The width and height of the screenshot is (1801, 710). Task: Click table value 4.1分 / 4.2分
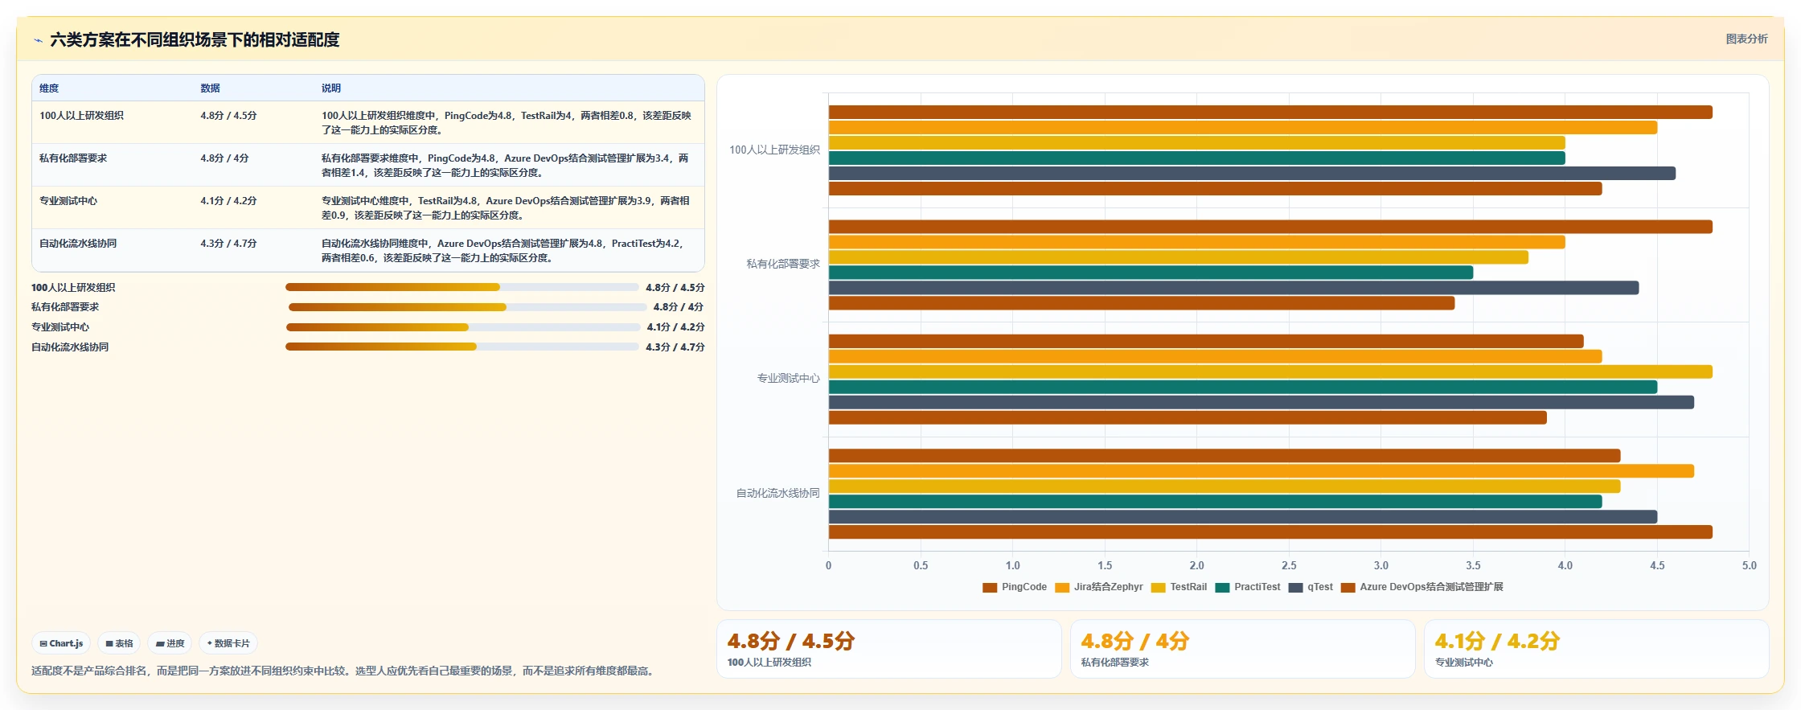click(x=228, y=201)
